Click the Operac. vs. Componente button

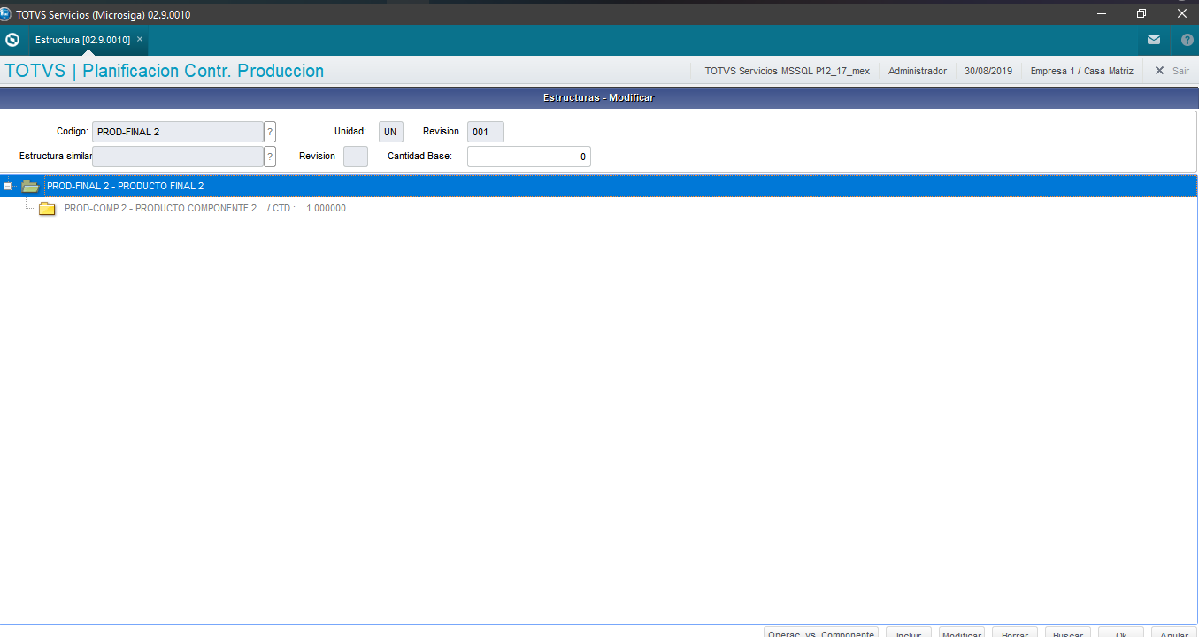coord(821,632)
